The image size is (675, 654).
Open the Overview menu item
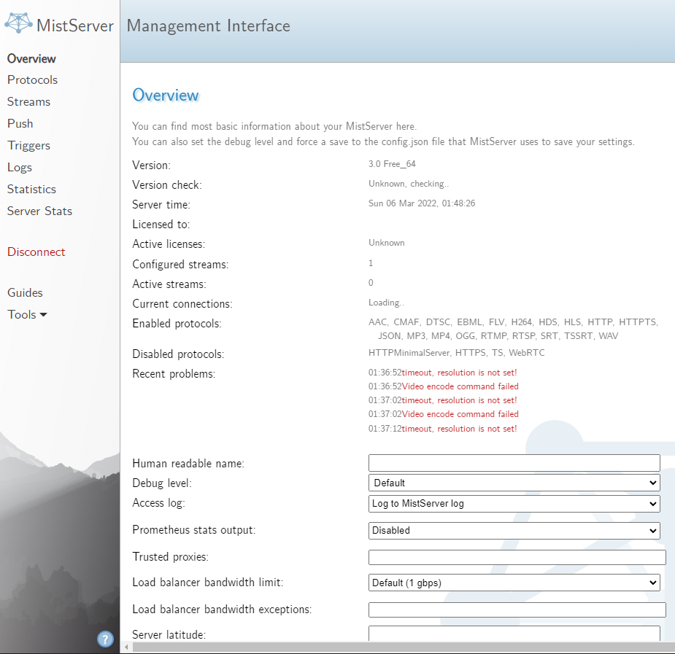(x=31, y=58)
